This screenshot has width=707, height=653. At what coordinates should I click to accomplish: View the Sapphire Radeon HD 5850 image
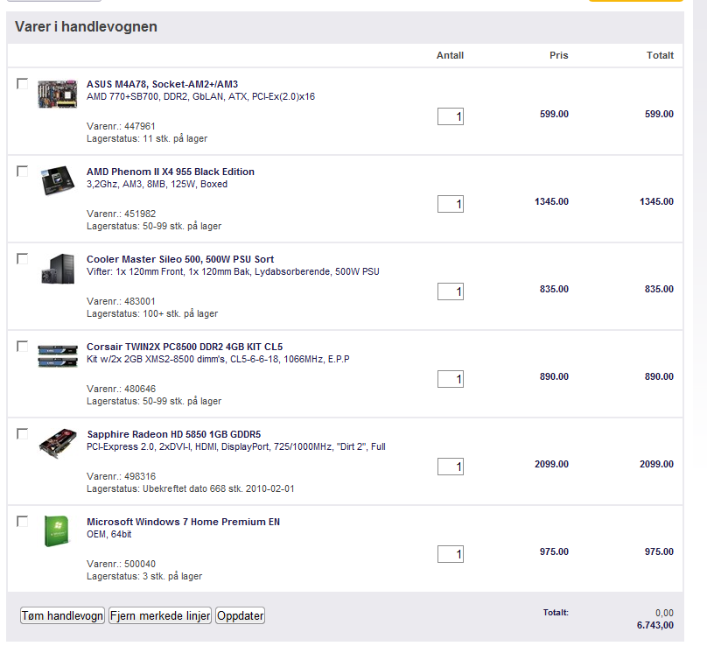pos(58,443)
